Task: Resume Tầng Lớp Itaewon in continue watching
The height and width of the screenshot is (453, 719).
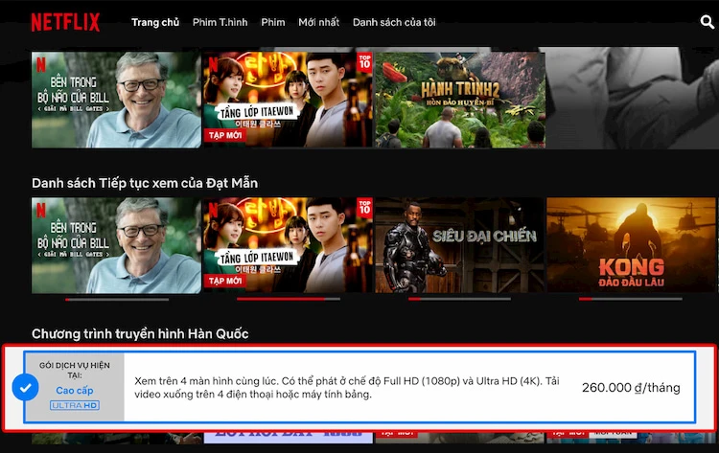Action: coord(288,245)
